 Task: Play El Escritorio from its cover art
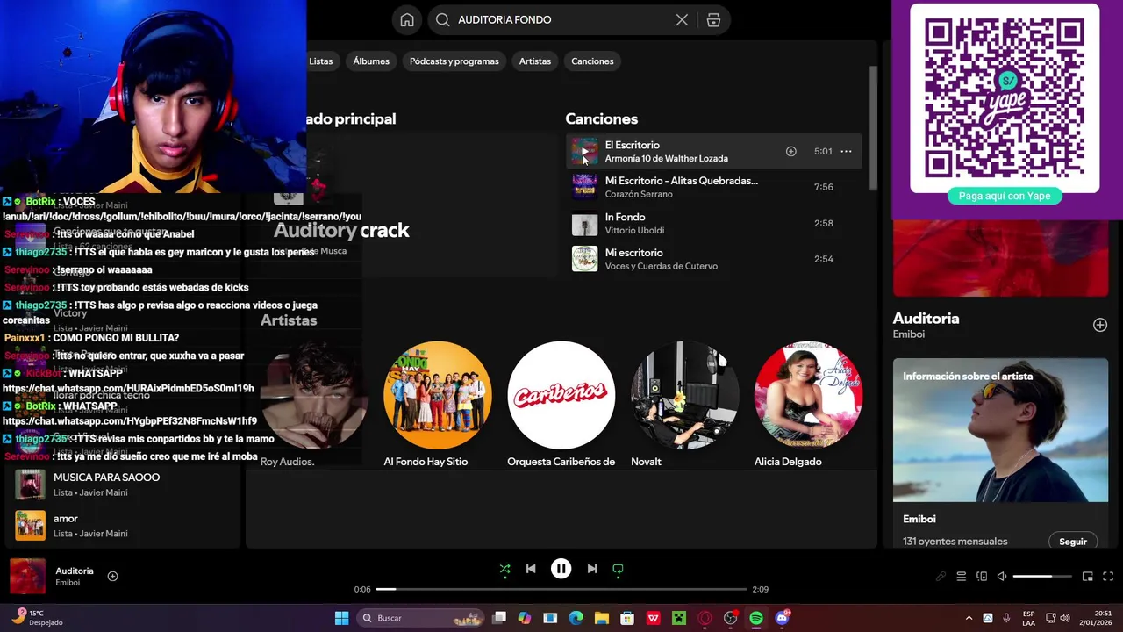tap(584, 151)
